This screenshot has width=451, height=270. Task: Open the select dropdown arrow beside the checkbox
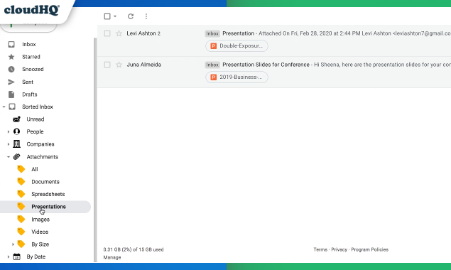coord(115,16)
